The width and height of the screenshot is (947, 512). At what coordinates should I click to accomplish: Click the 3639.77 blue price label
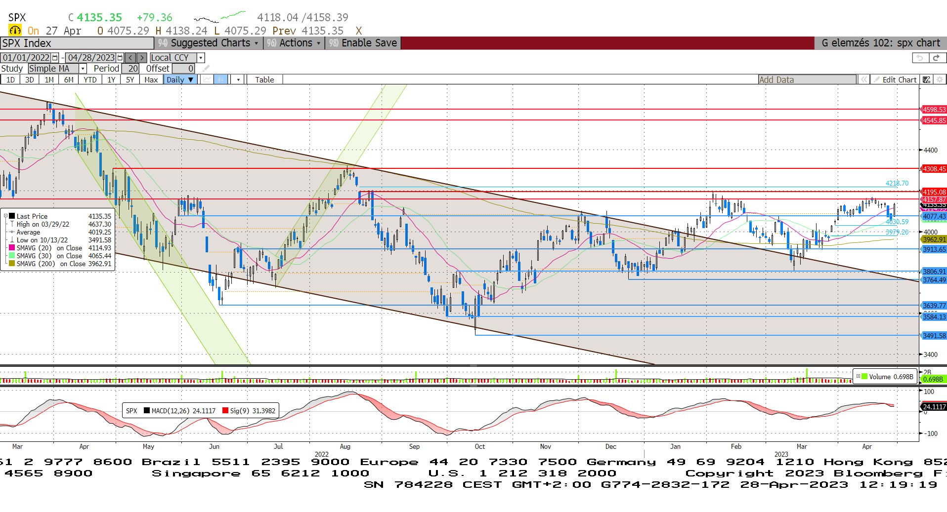[934, 306]
